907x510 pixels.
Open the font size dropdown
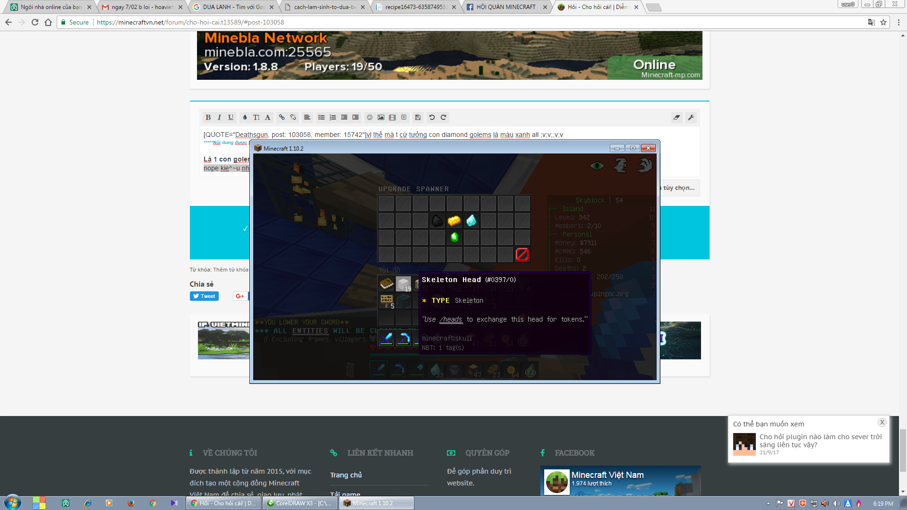tap(256, 118)
